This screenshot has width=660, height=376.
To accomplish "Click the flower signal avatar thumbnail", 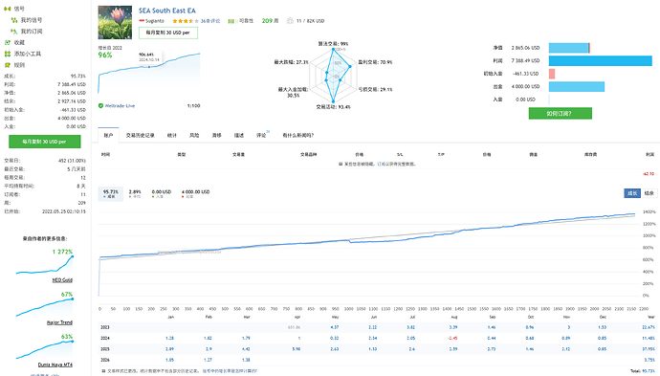I will tap(115, 22).
